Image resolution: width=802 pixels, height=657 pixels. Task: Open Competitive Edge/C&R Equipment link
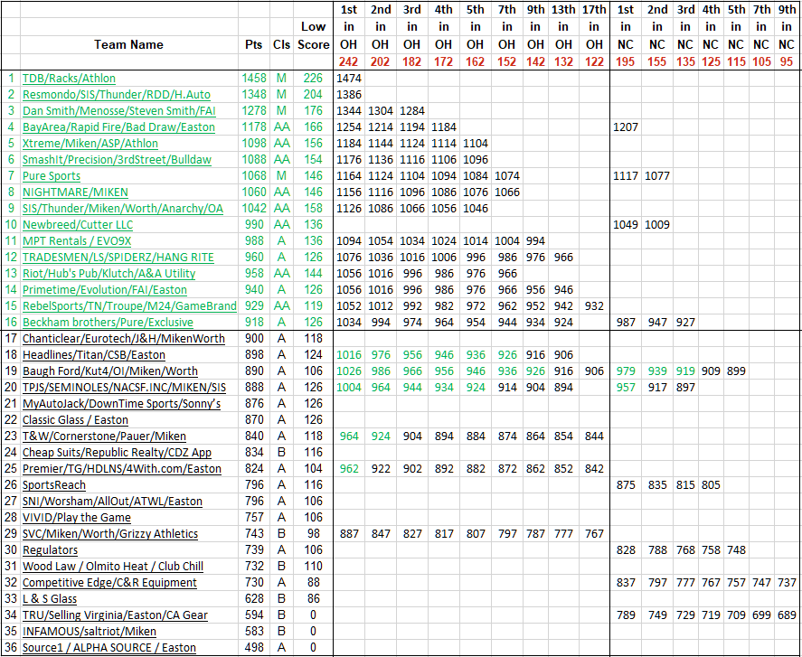click(109, 582)
